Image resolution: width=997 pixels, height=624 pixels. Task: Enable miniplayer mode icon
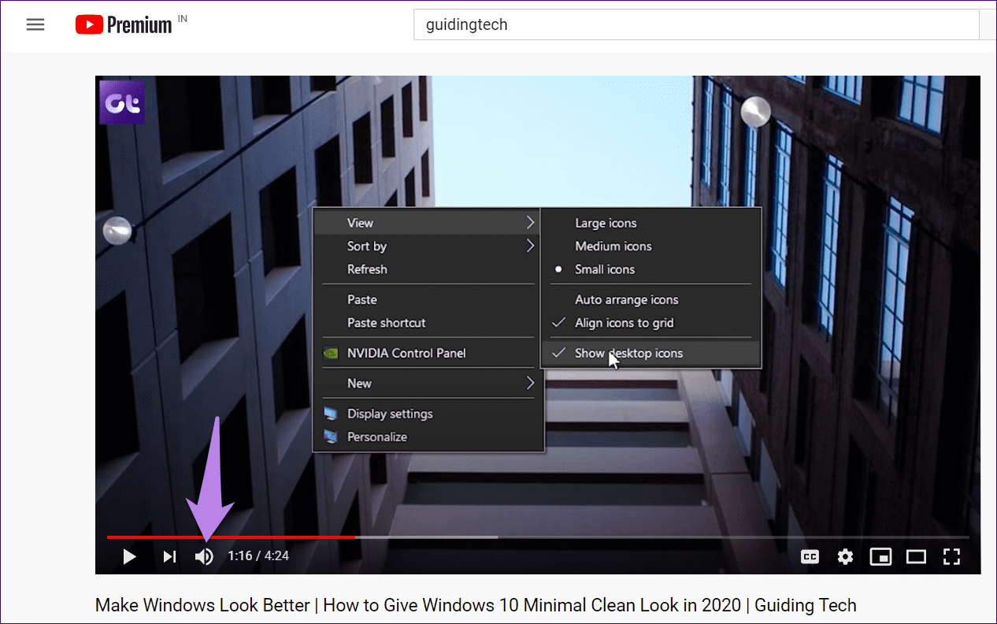pos(880,556)
